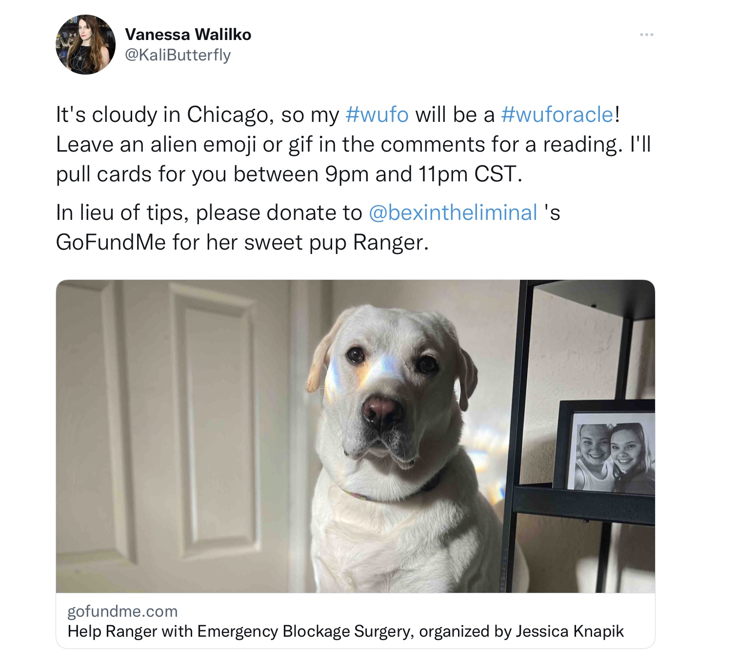Follow the #wuforacle hashtag
The height and width of the screenshot is (665, 736).
pos(557,115)
